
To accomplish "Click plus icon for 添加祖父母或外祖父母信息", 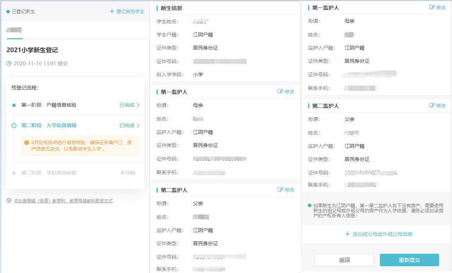I will coord(347,234).
